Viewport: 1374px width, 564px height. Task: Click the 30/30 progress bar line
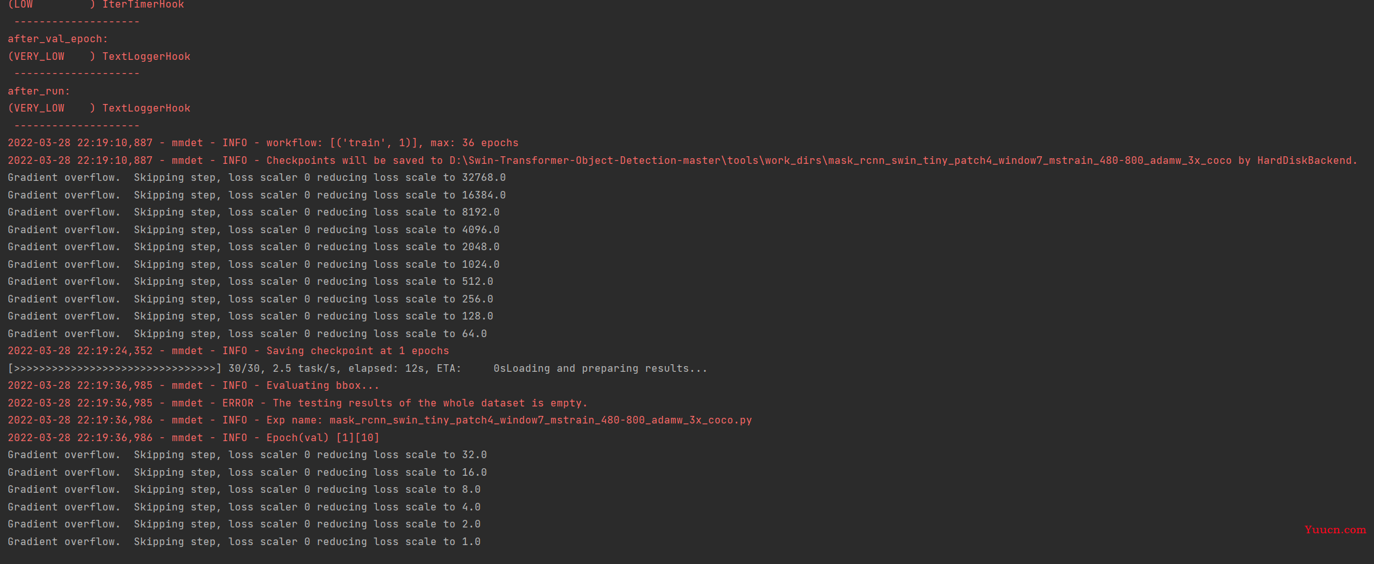point(358,368)
